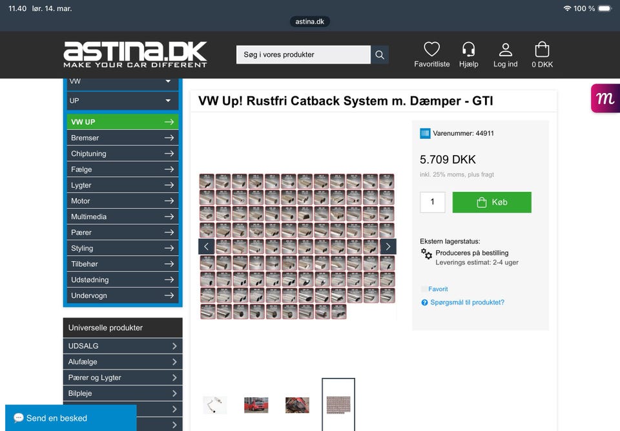Viewport: 620px width, 431px height.
Task: Open the Bremser category
Action: [x=123, y=138]
